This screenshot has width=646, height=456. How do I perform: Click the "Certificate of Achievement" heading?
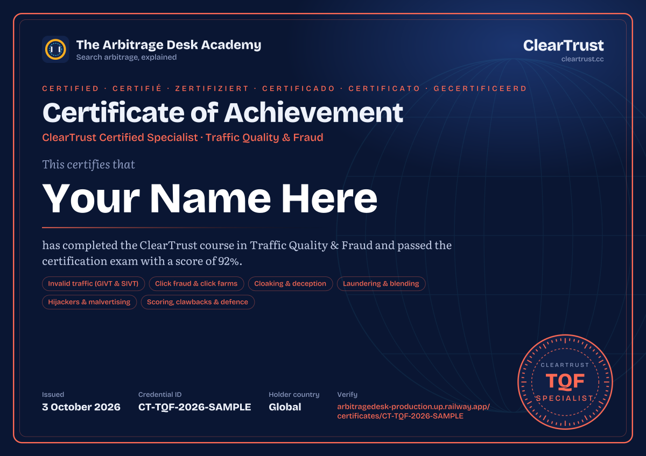pos(223,112)
